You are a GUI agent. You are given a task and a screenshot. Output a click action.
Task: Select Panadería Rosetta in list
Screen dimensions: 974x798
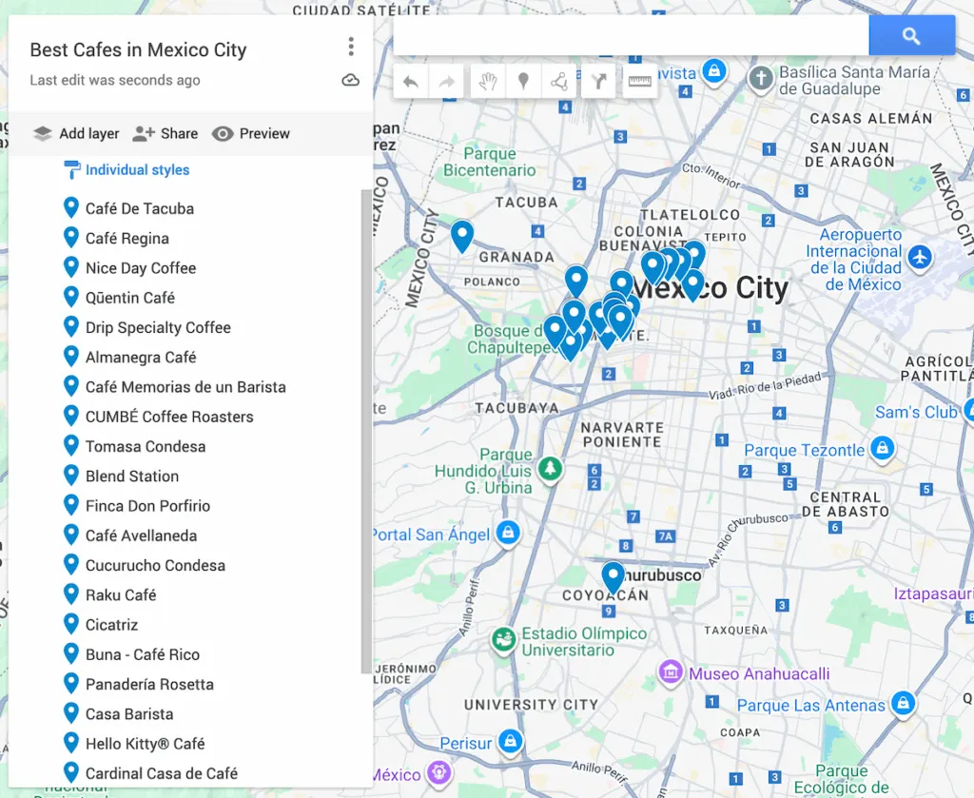[x=149, y=685]
